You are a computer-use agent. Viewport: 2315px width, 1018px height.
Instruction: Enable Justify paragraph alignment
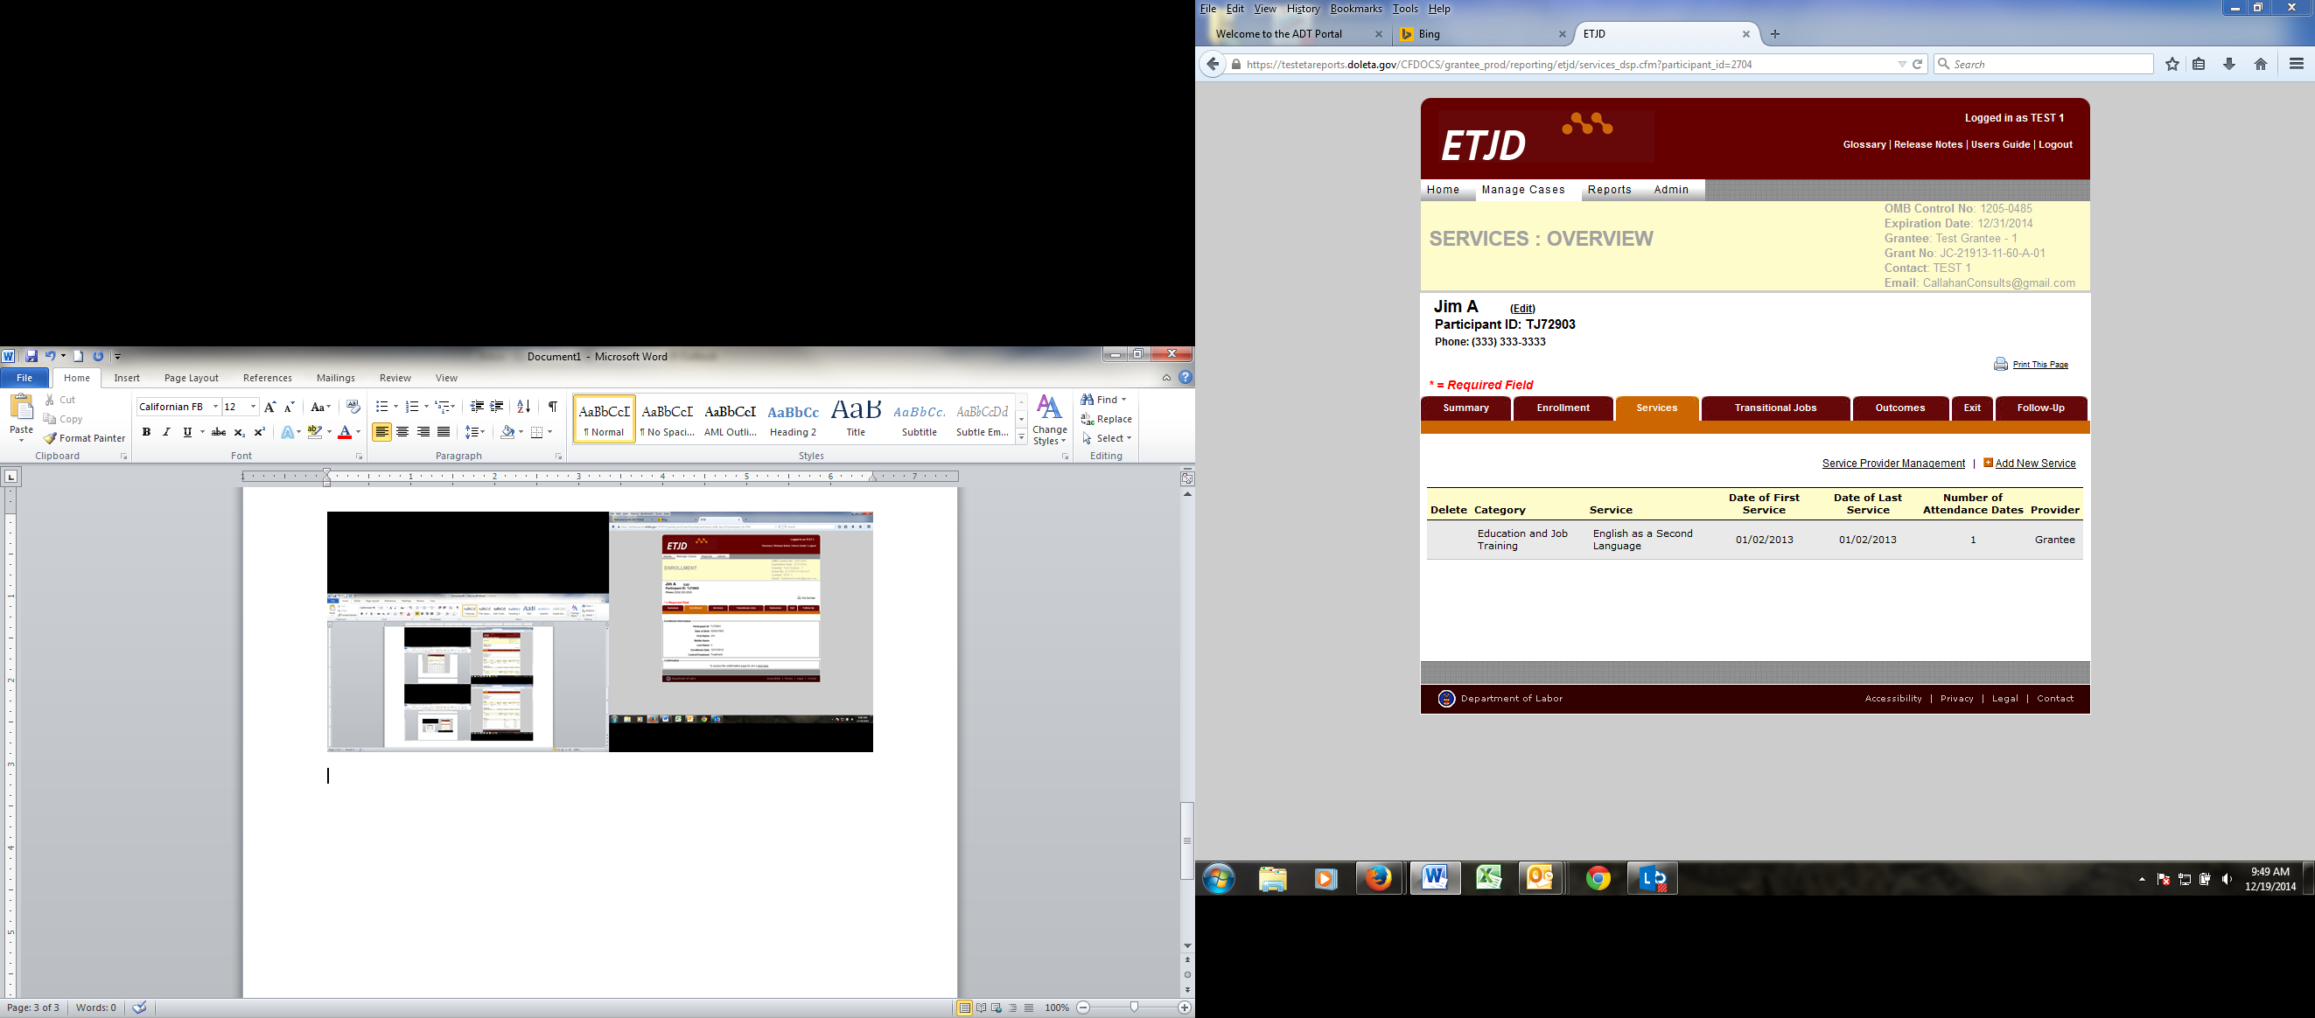pyautogui.click(x=443, y=432)
